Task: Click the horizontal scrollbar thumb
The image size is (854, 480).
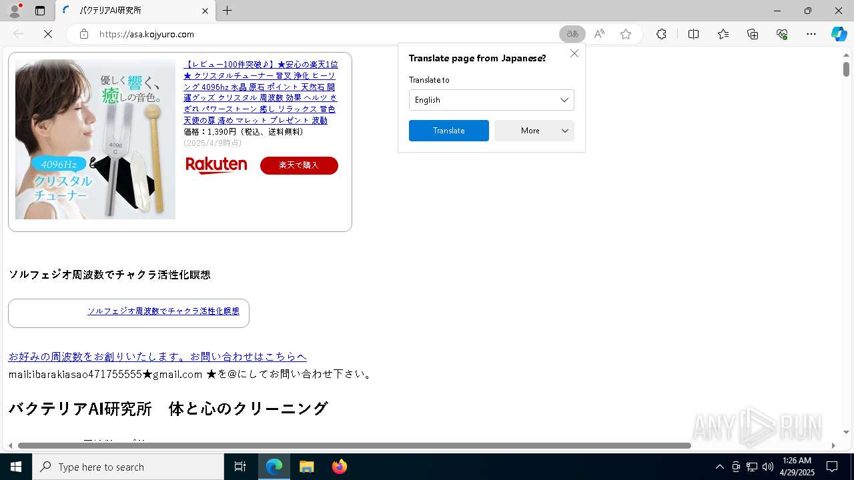Action: click(354, 445)
